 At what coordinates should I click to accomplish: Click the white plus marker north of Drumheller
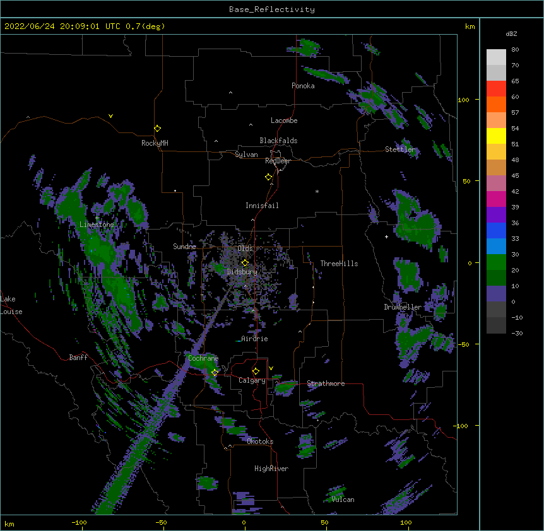(x=386, y=236)
